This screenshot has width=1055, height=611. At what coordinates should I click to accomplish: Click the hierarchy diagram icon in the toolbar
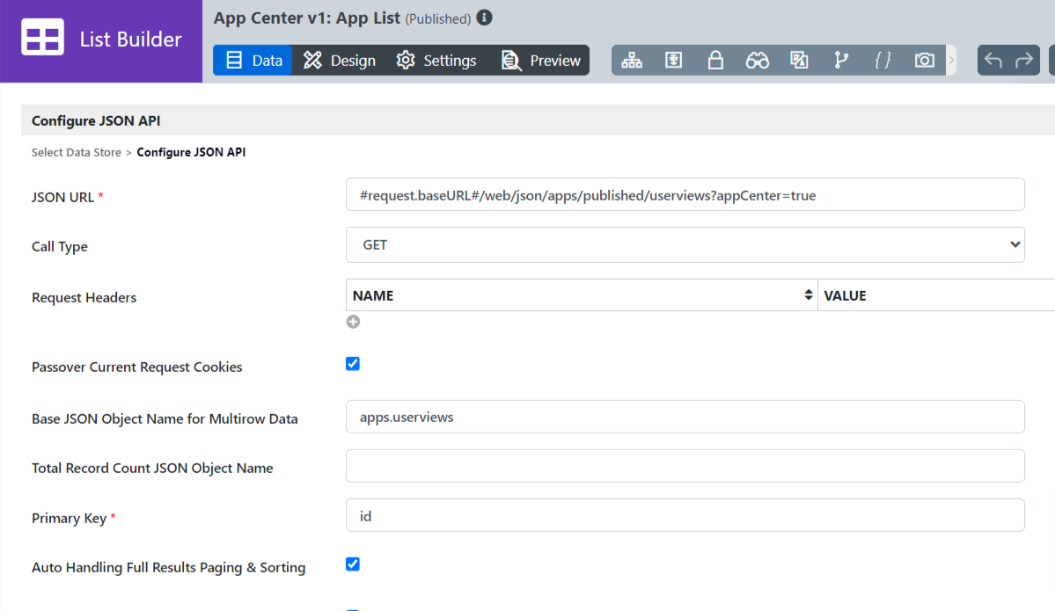click(632, 61)
